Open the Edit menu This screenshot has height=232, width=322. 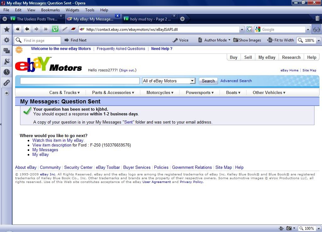click(18, 10)
